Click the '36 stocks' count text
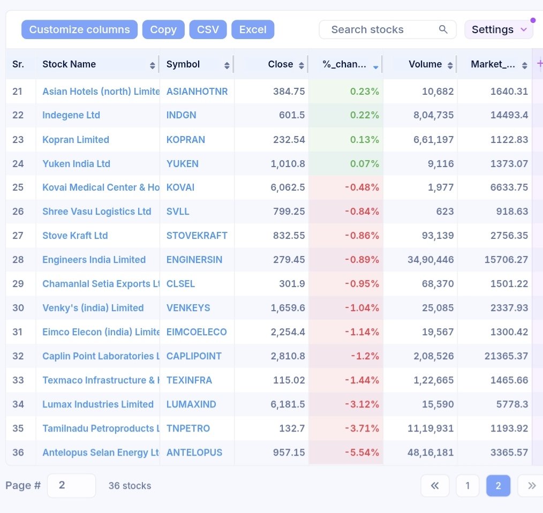The width and height of the screenshot is (543, 513). pos(130,486)
